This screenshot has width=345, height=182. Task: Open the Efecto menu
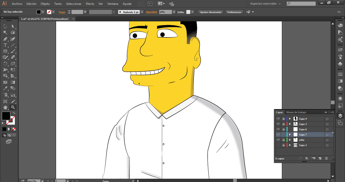(x=90, y=4)
